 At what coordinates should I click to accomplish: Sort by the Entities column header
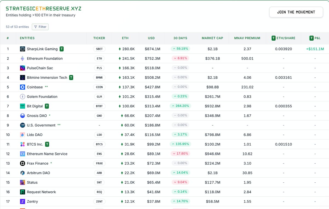pos(27,38)
